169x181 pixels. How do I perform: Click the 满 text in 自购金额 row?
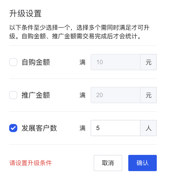tap(82, 62)
